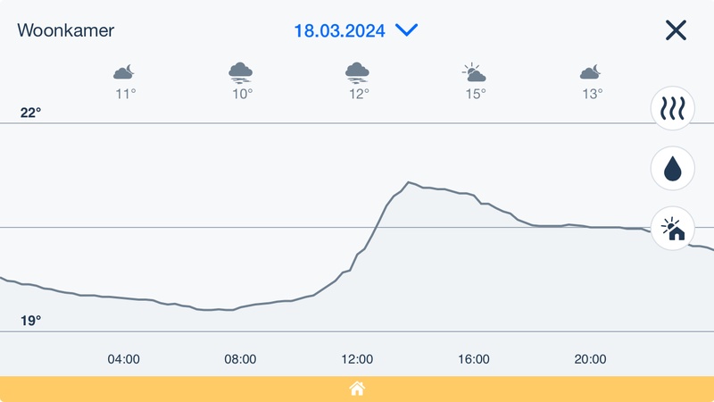The width and height of the screenshot is (714, 402).
Task: Open the 18.03.2024 date selector
Action: (339, 30)
